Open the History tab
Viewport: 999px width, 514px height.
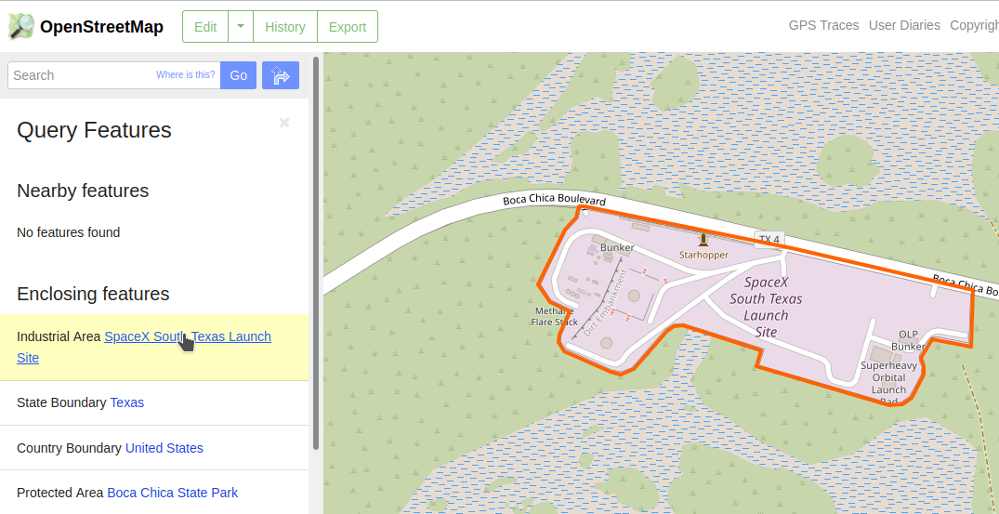284,27
